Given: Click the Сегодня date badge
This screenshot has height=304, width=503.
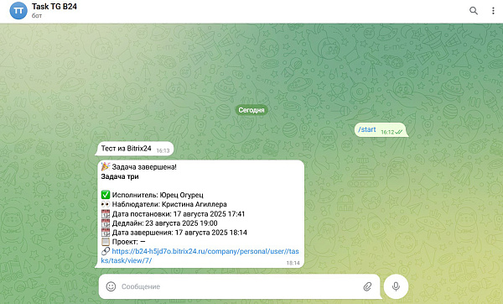Looking at the screenshot, I should [x=251, y=110].
